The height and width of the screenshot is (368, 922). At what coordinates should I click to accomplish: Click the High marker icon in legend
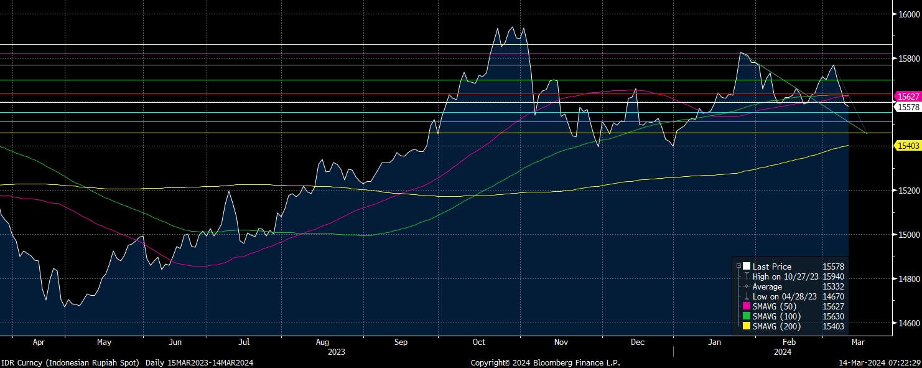(747, 276)
